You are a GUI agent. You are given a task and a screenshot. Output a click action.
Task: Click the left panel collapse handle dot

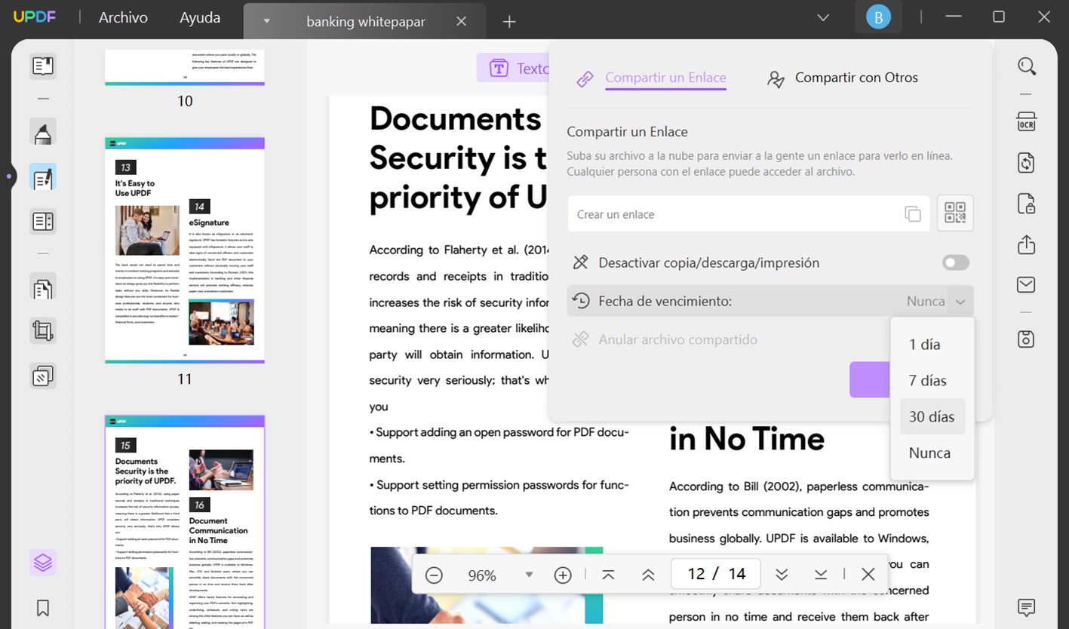8,176
